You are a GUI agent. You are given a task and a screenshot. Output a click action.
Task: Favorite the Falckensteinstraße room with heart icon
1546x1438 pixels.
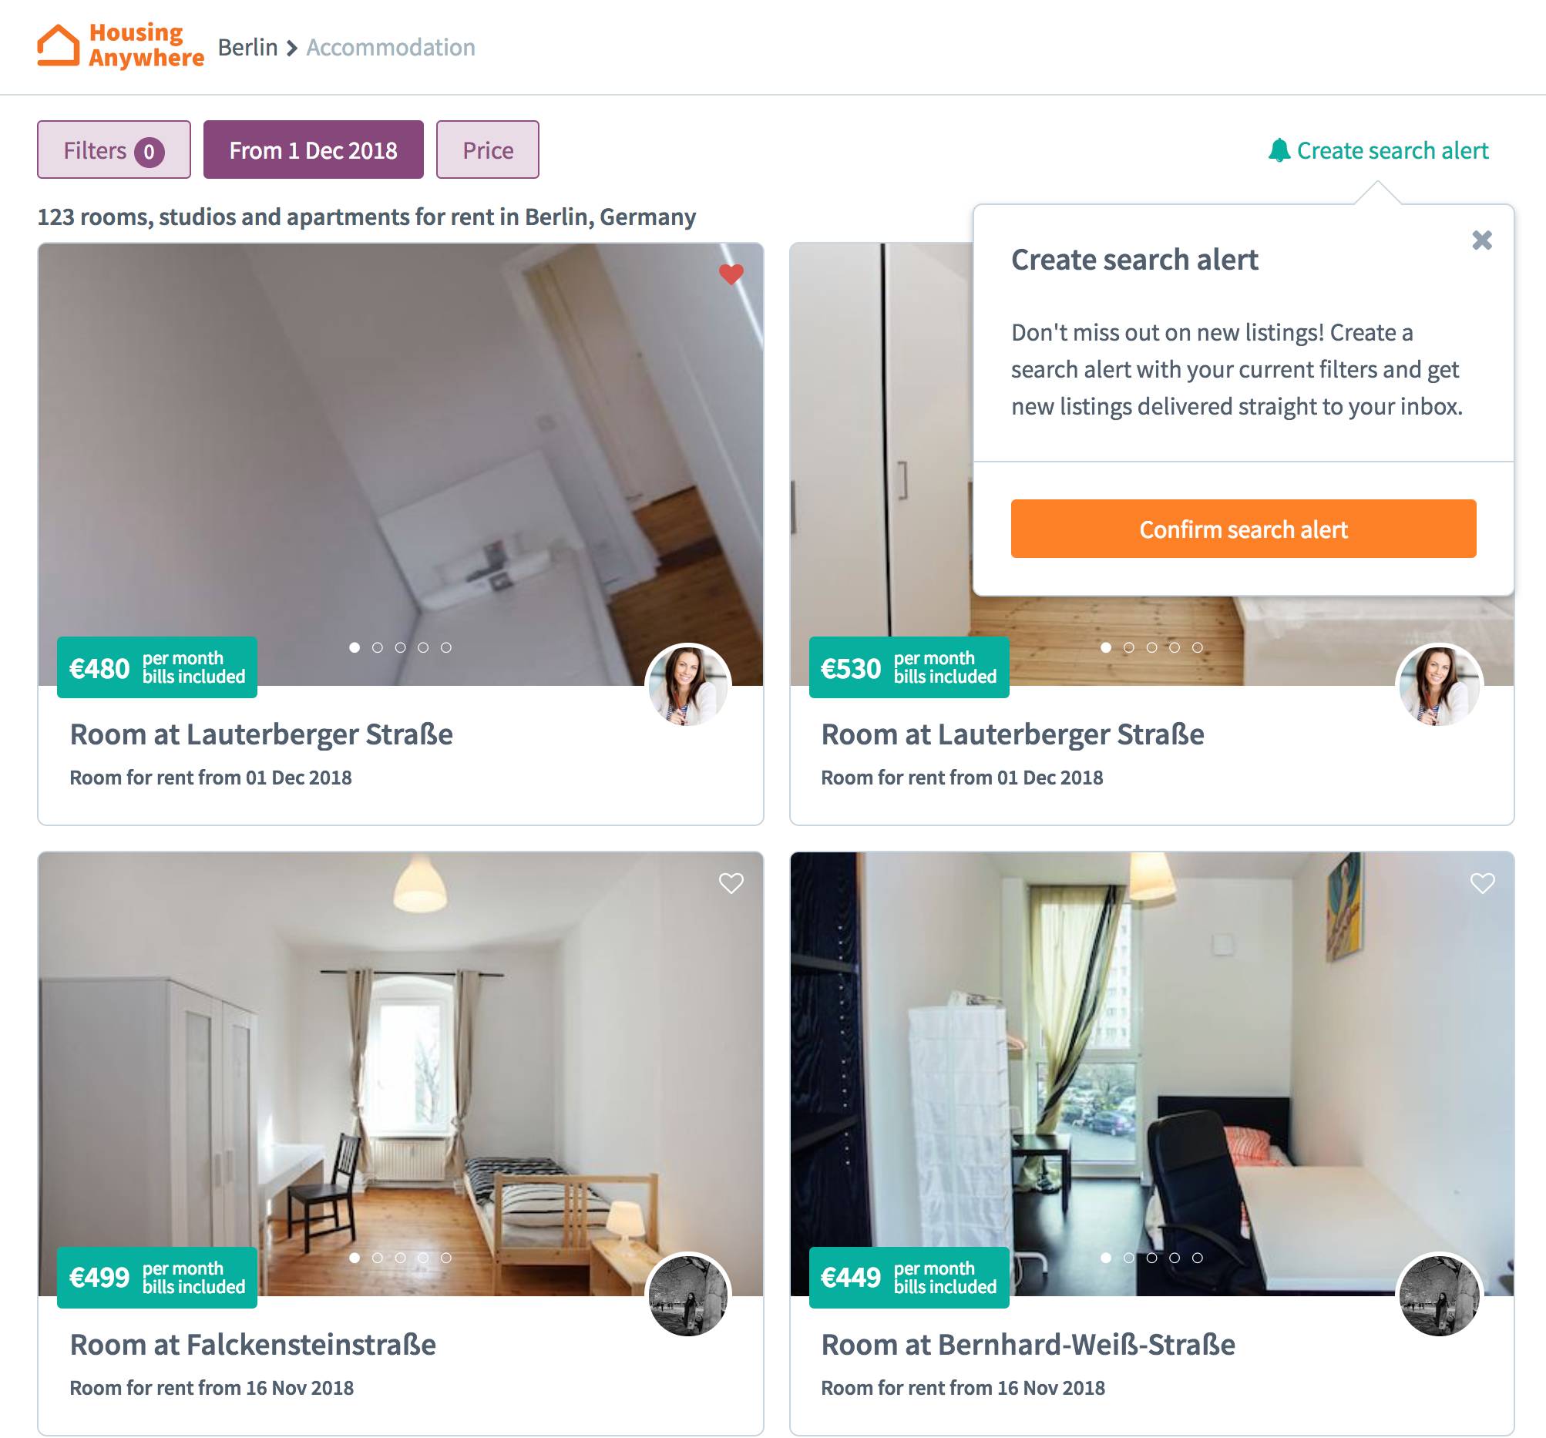pos(731,882)
